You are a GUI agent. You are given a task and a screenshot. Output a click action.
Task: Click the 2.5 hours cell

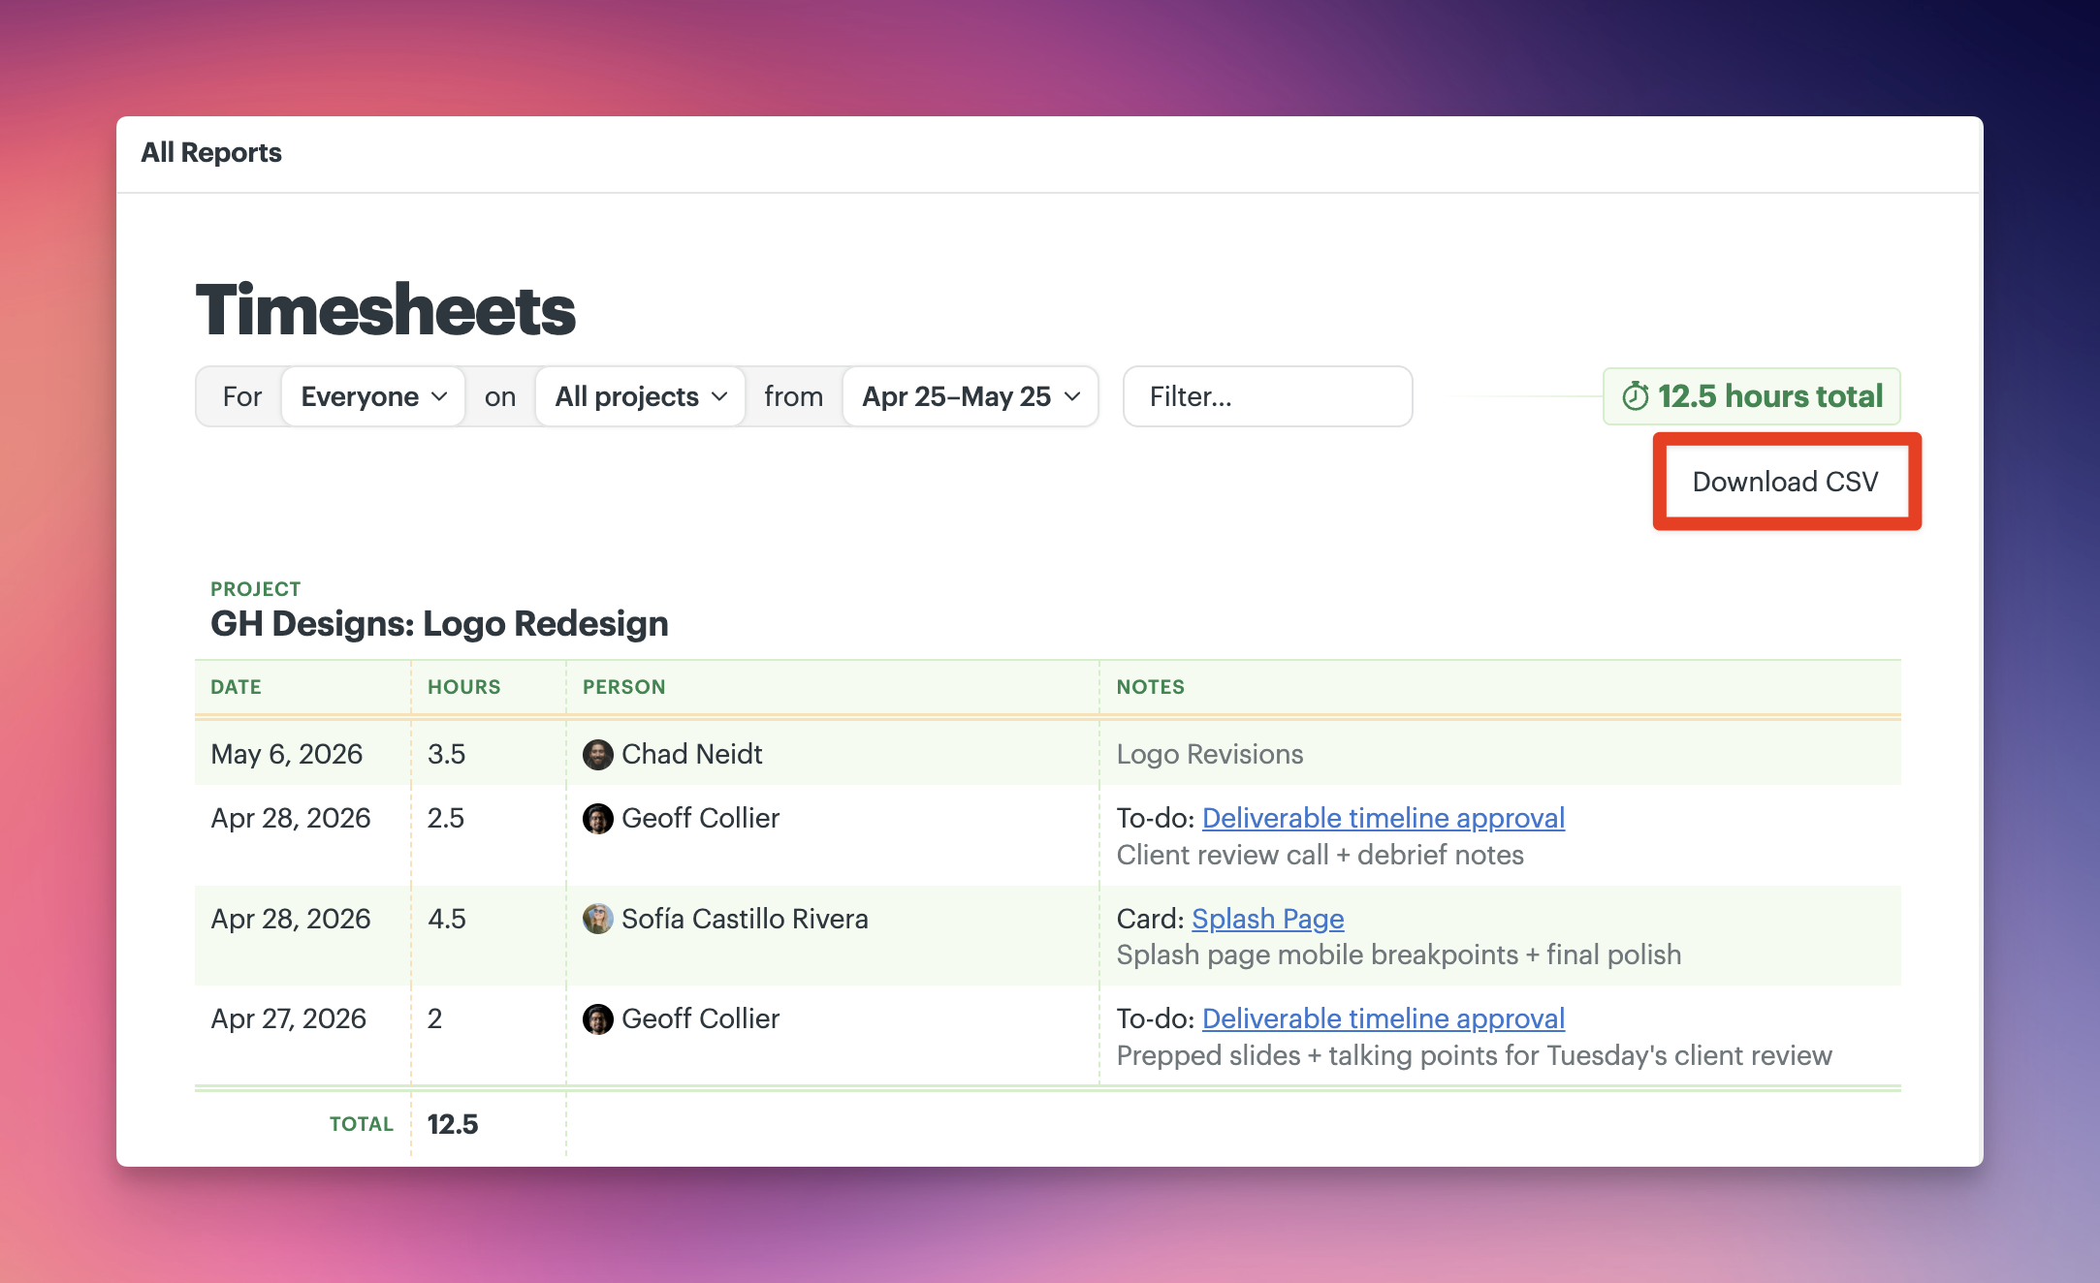(446, 818)
